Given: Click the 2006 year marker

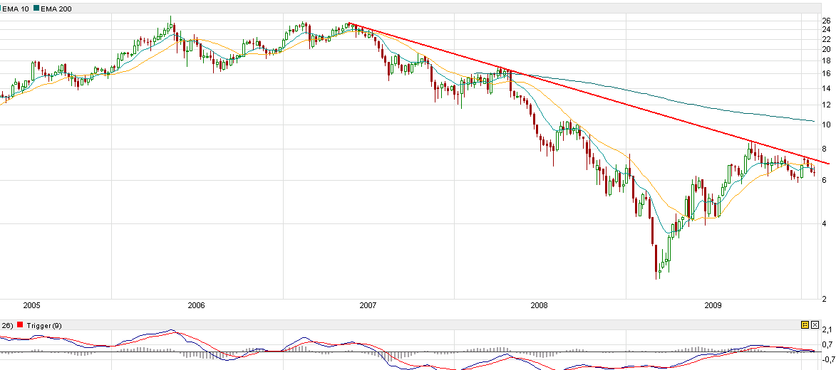Looking at the screenshot, I should (196, 305).
